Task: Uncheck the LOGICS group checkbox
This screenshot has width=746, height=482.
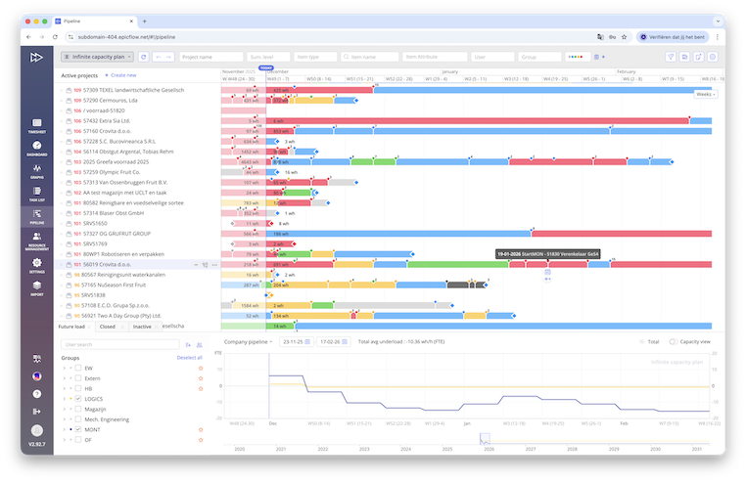Action: (78, 399)
